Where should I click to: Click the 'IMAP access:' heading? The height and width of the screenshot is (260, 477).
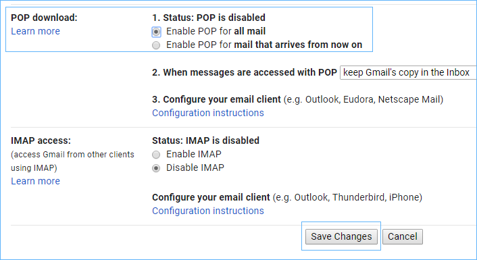click(x=41, y=140)
